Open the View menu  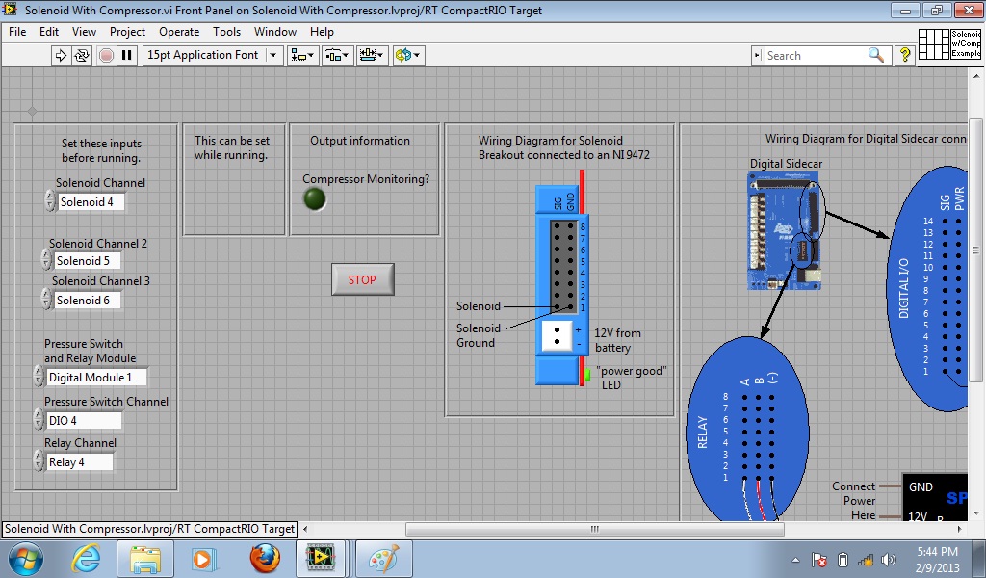(84, 32)
